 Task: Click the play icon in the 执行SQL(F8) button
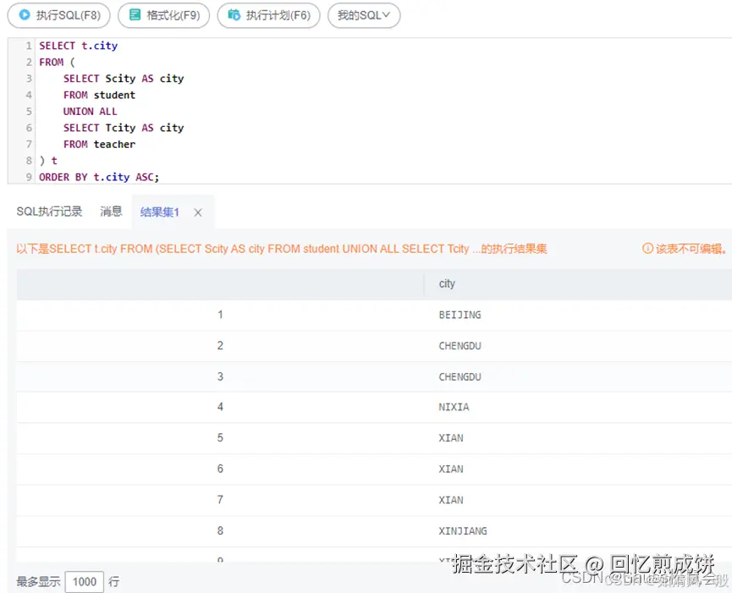(25, 15)
